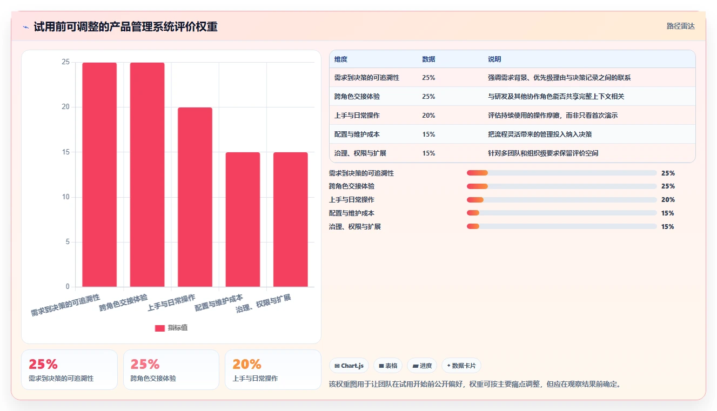The width and height of the screenshot is (717, 411).
Task: Click description 评估持续使用的操作摩擦，而非只看首次演示
Action: (553, 116)
